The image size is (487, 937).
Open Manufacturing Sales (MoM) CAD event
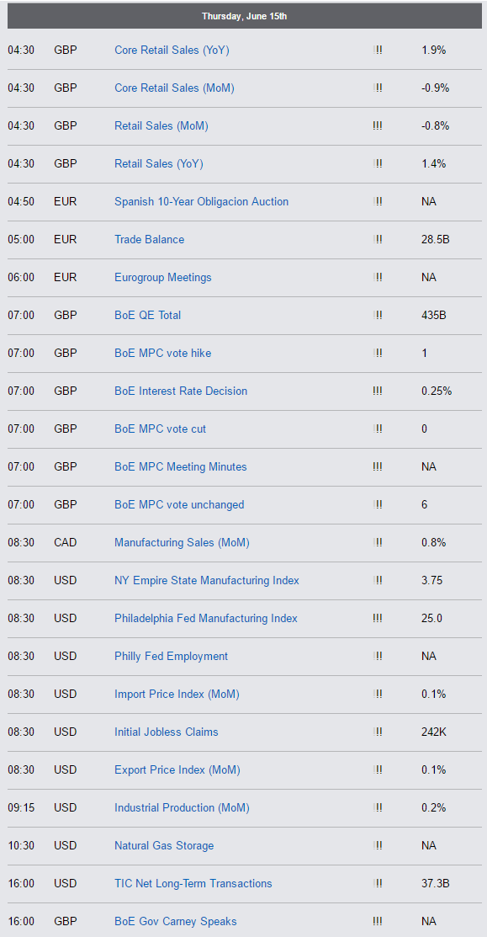coord(182,543)
